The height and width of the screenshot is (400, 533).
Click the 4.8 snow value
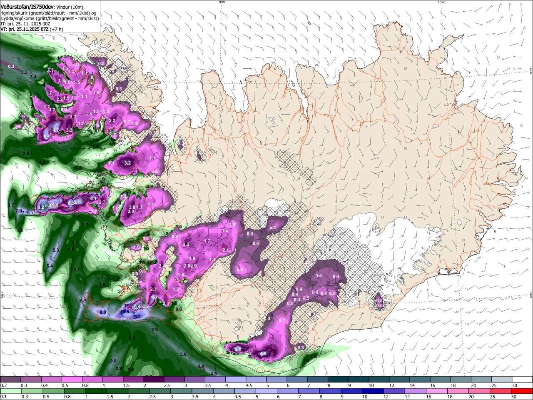[x=263, y=354]
